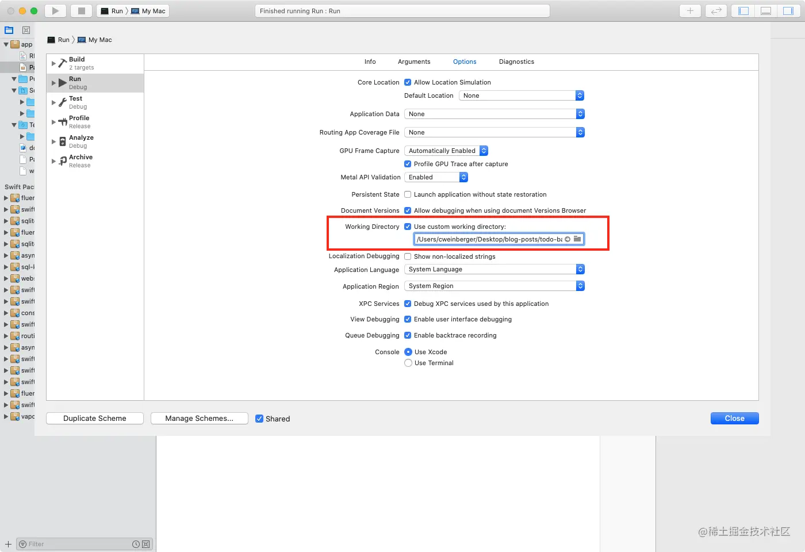Image resolution: width=805 pixels, height=552 pixels.
Task: Click the recent files clock filter icon
Action: 136,544
